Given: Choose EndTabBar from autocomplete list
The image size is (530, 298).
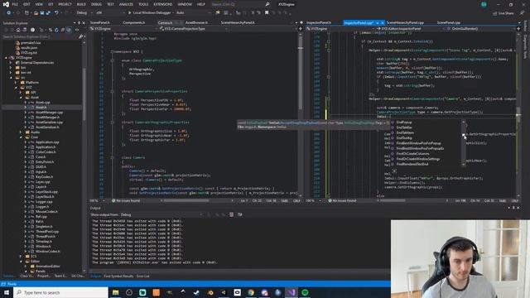Looking at the screenshot, I should tap(404, 127).
